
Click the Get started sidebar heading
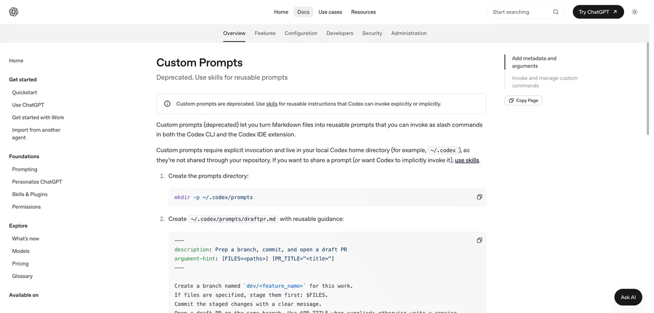click(x=23, y=80)
